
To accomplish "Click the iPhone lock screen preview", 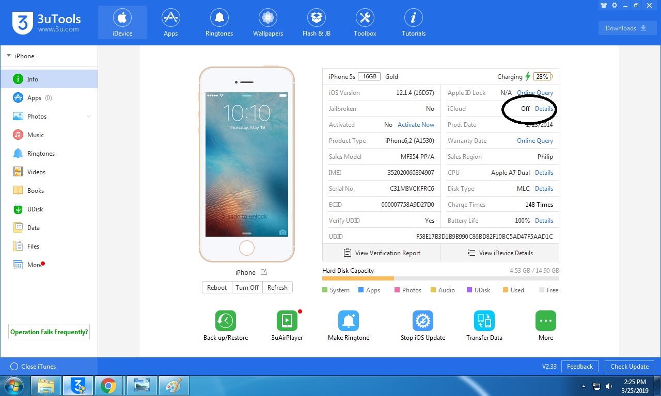I will pyautogui.click(x=247, y=164).
